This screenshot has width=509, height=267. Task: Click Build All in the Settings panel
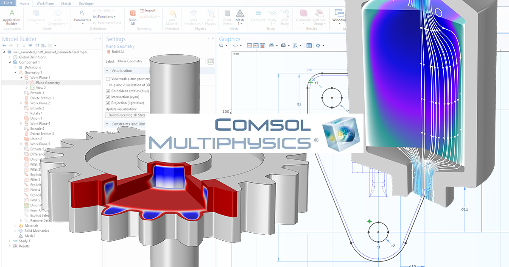pos(116,52)
